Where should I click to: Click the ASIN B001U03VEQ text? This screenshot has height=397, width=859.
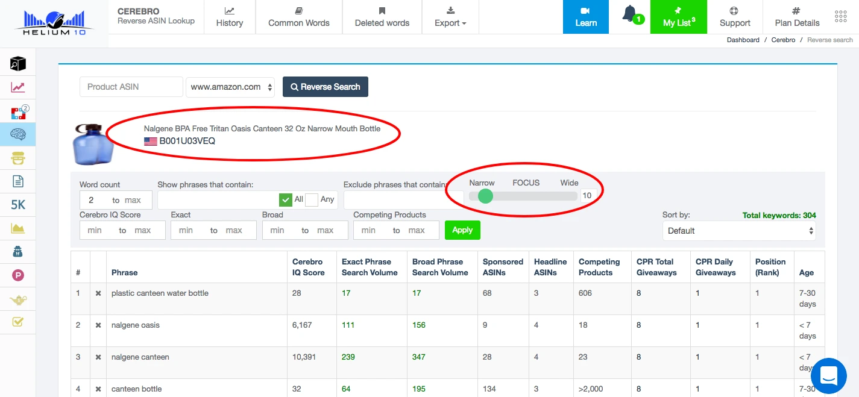(x=187, y=141)
